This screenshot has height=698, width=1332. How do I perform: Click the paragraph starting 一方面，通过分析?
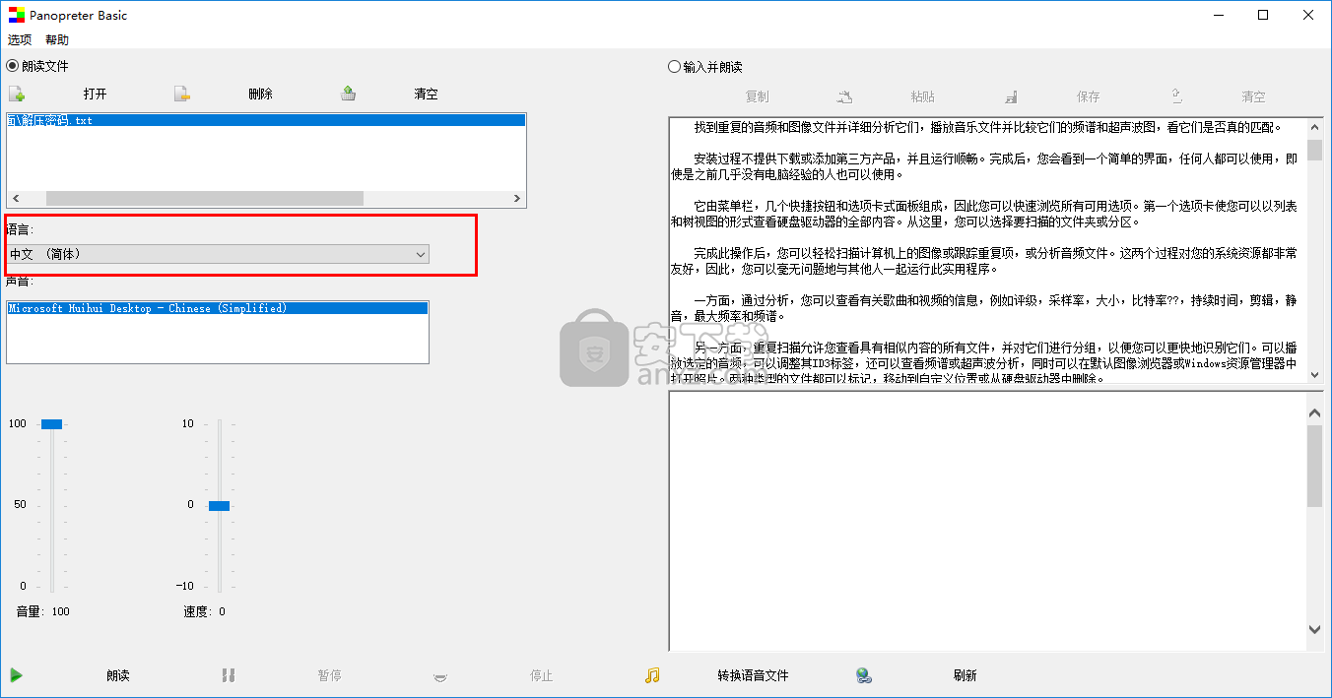pos(984,308)
